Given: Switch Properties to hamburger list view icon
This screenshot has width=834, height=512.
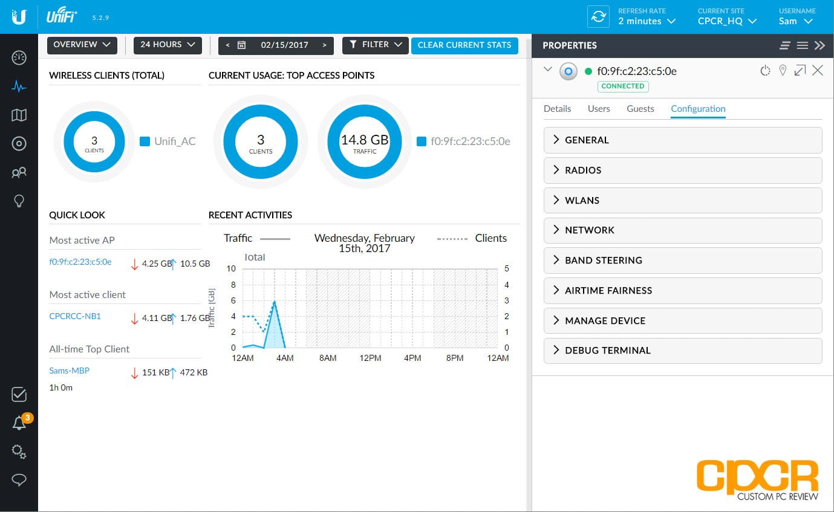Looking at the screenshot, I should (802, 45).
